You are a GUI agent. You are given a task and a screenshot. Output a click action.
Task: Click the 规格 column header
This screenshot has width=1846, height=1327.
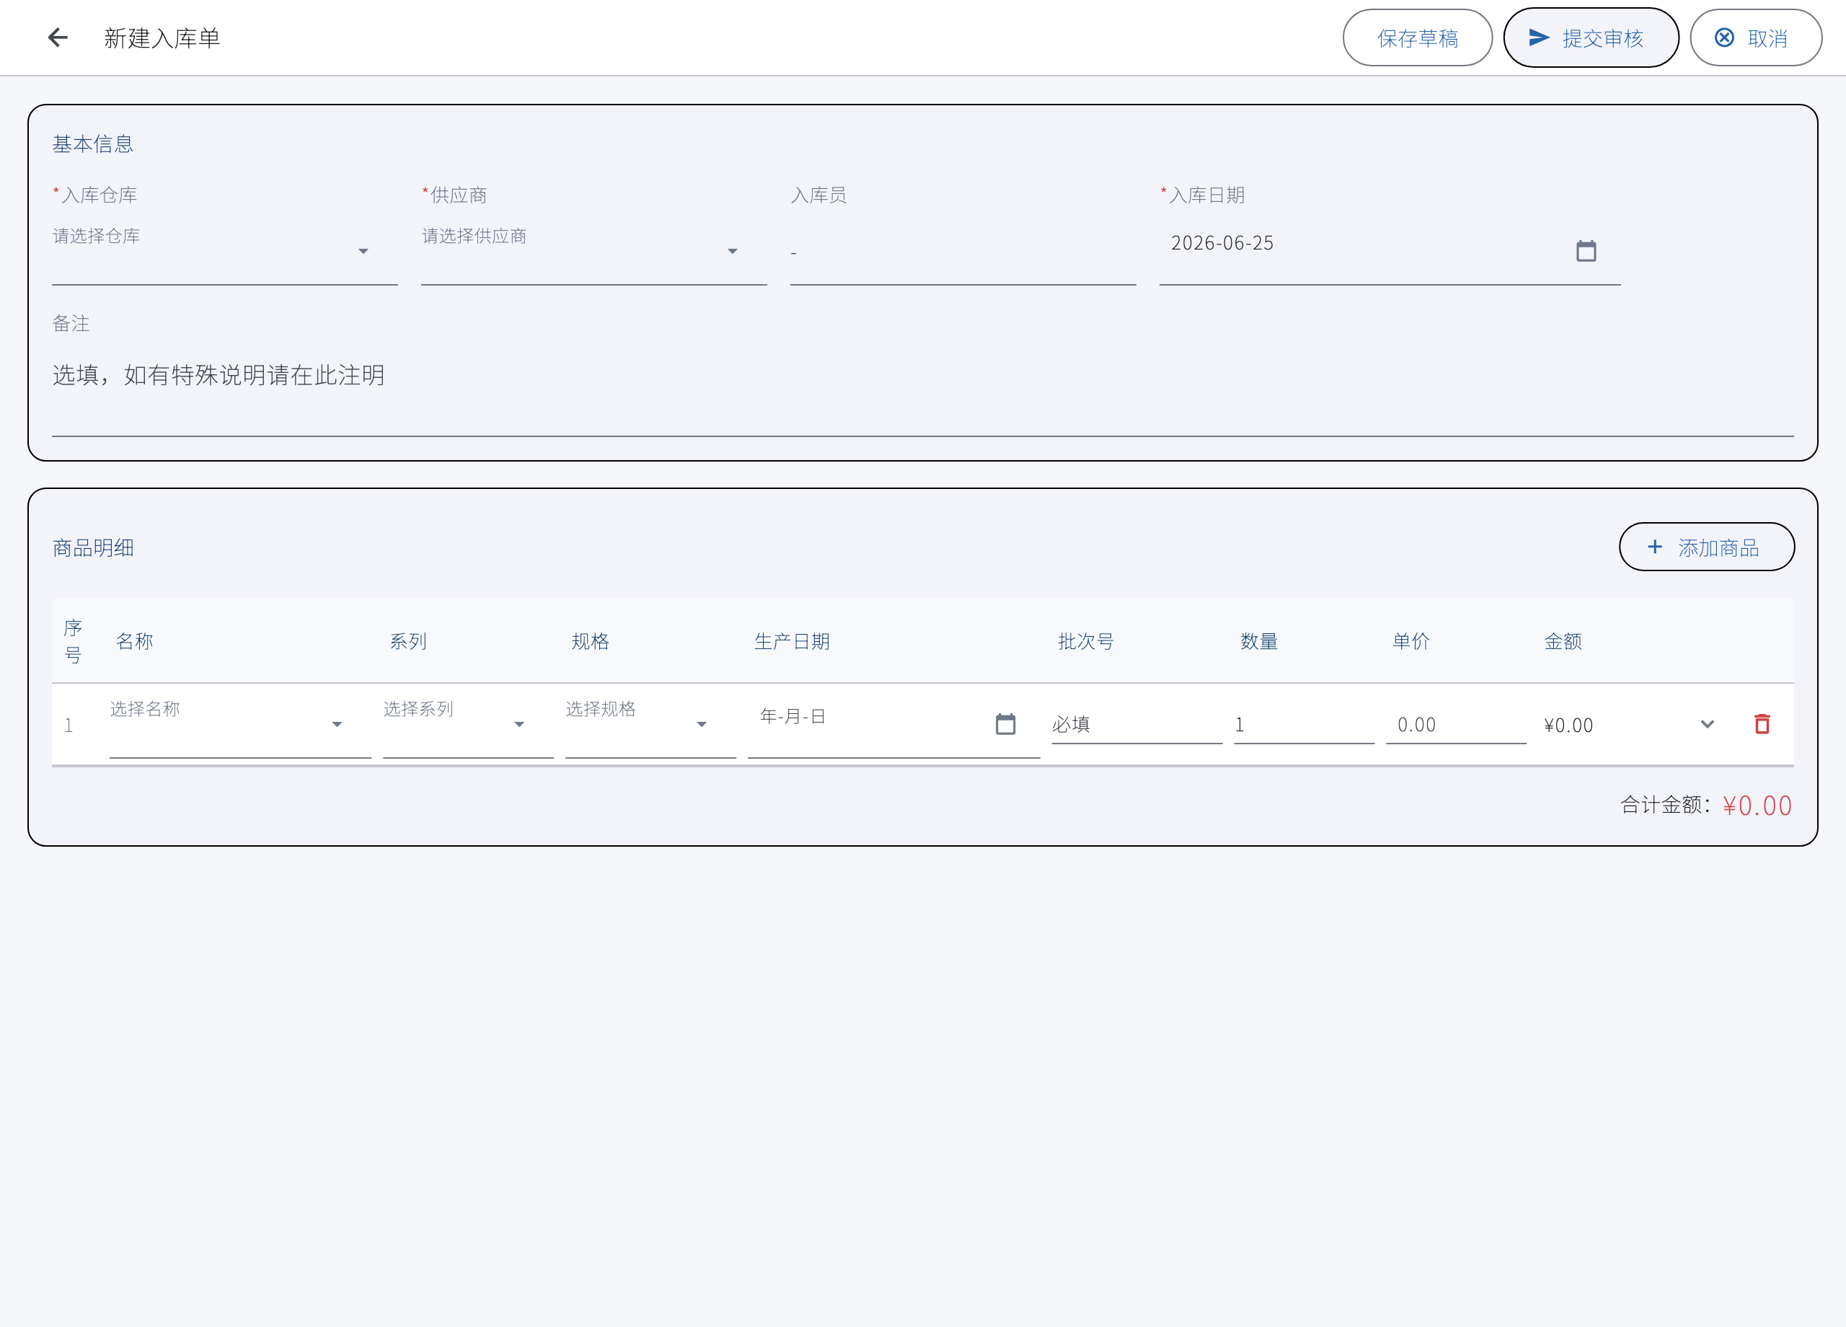[x=590, y=642]
